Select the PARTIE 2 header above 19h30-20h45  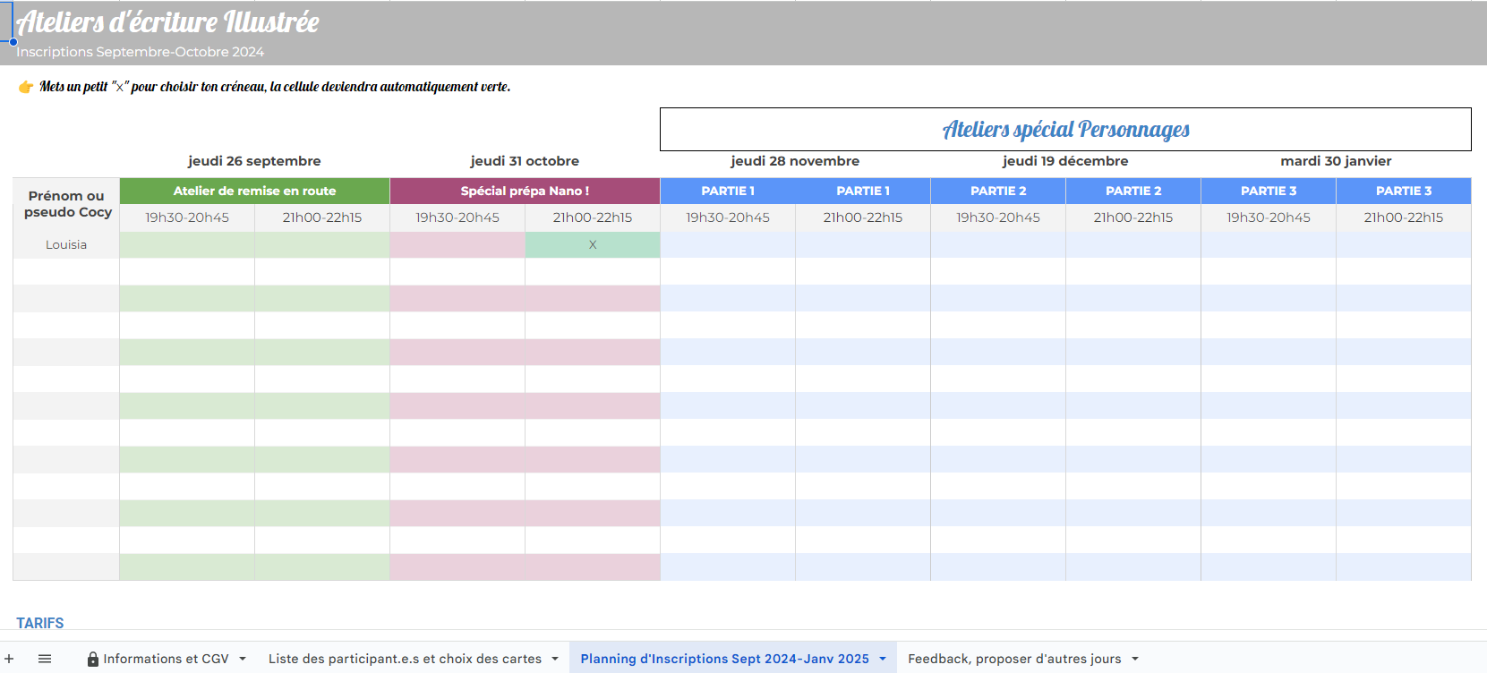(x=998, y=191)
